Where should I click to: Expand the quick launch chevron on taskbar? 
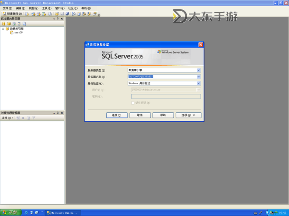point(42,212)
